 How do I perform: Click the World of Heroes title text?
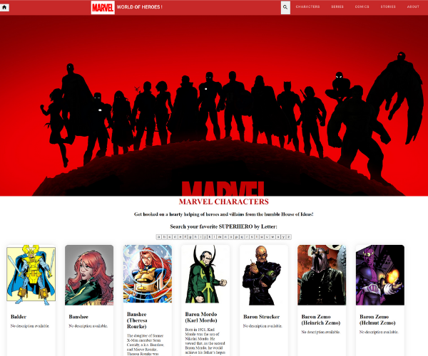point(139,7)
